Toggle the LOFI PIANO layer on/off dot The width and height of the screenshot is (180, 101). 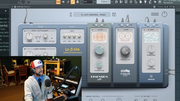pos(25,49)
